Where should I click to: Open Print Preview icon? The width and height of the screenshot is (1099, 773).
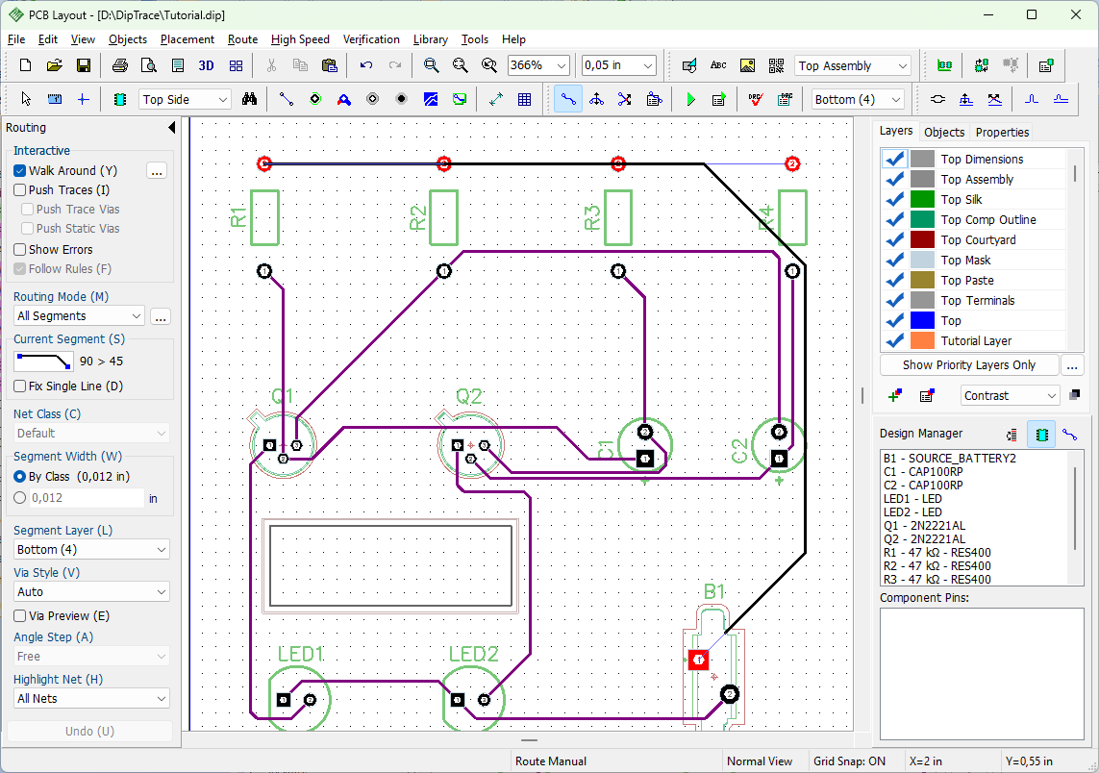(x=149, y=65)
